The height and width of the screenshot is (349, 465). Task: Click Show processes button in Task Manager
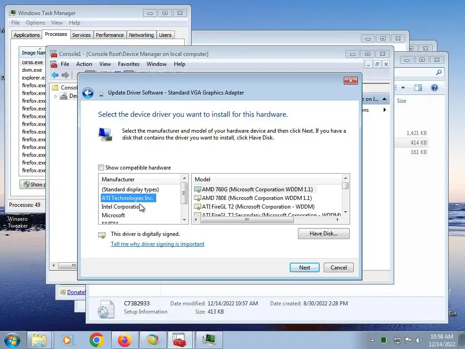[x=33, y=184]
